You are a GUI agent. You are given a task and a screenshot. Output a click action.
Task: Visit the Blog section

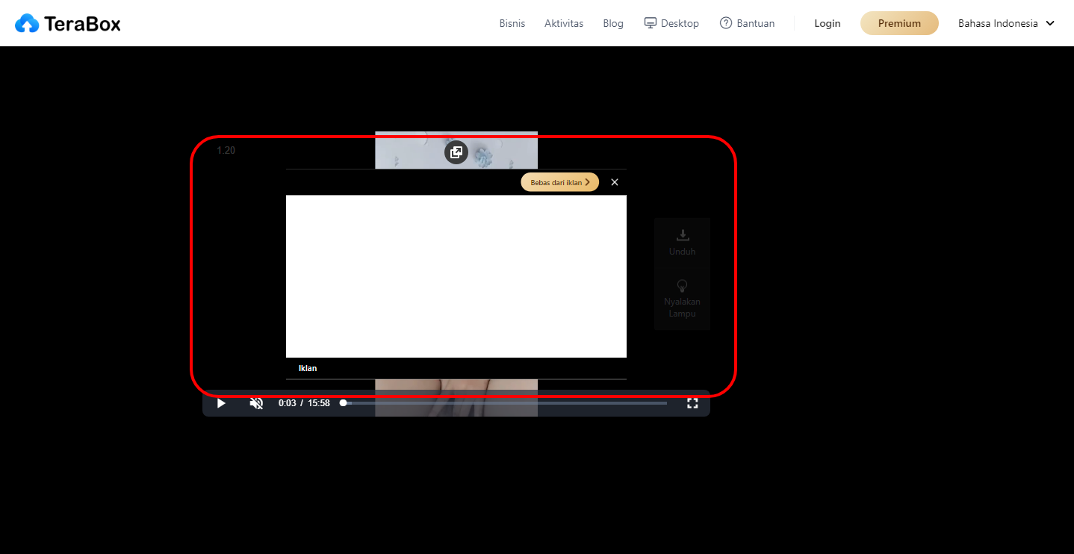pos(612,23)
